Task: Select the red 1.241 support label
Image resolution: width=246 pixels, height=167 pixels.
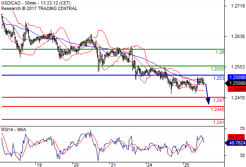Action: [x=219, y=122]
